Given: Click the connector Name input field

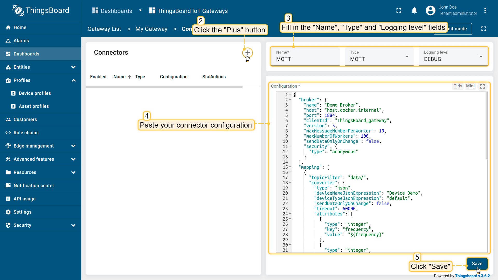Looking at the screenshot, I should coord(305,57).
